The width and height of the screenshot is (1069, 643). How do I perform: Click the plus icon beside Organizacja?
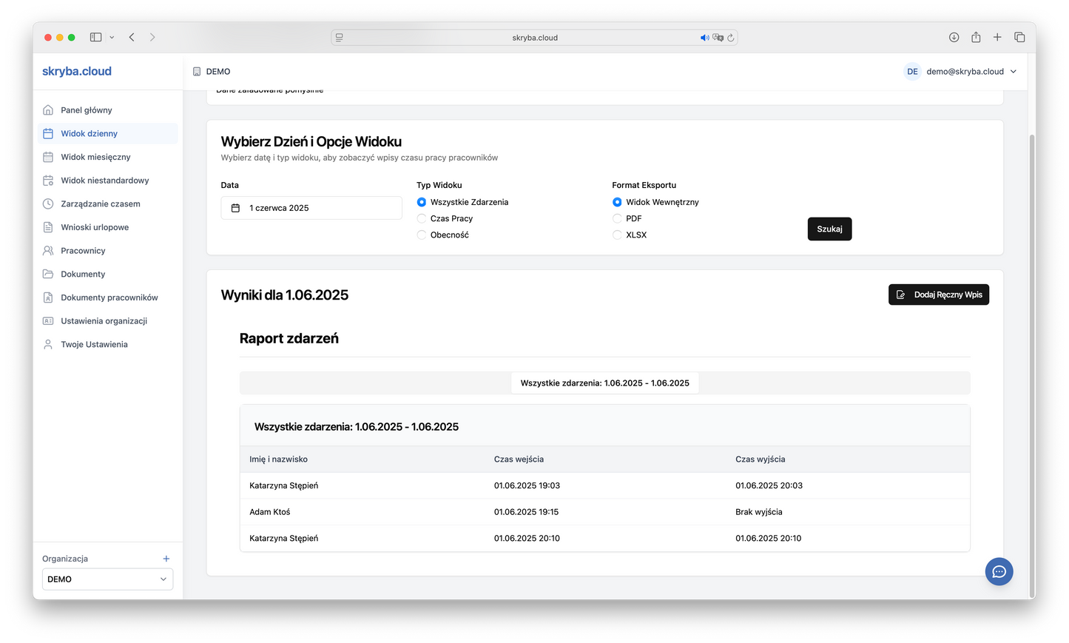click(x=166, y=559)
